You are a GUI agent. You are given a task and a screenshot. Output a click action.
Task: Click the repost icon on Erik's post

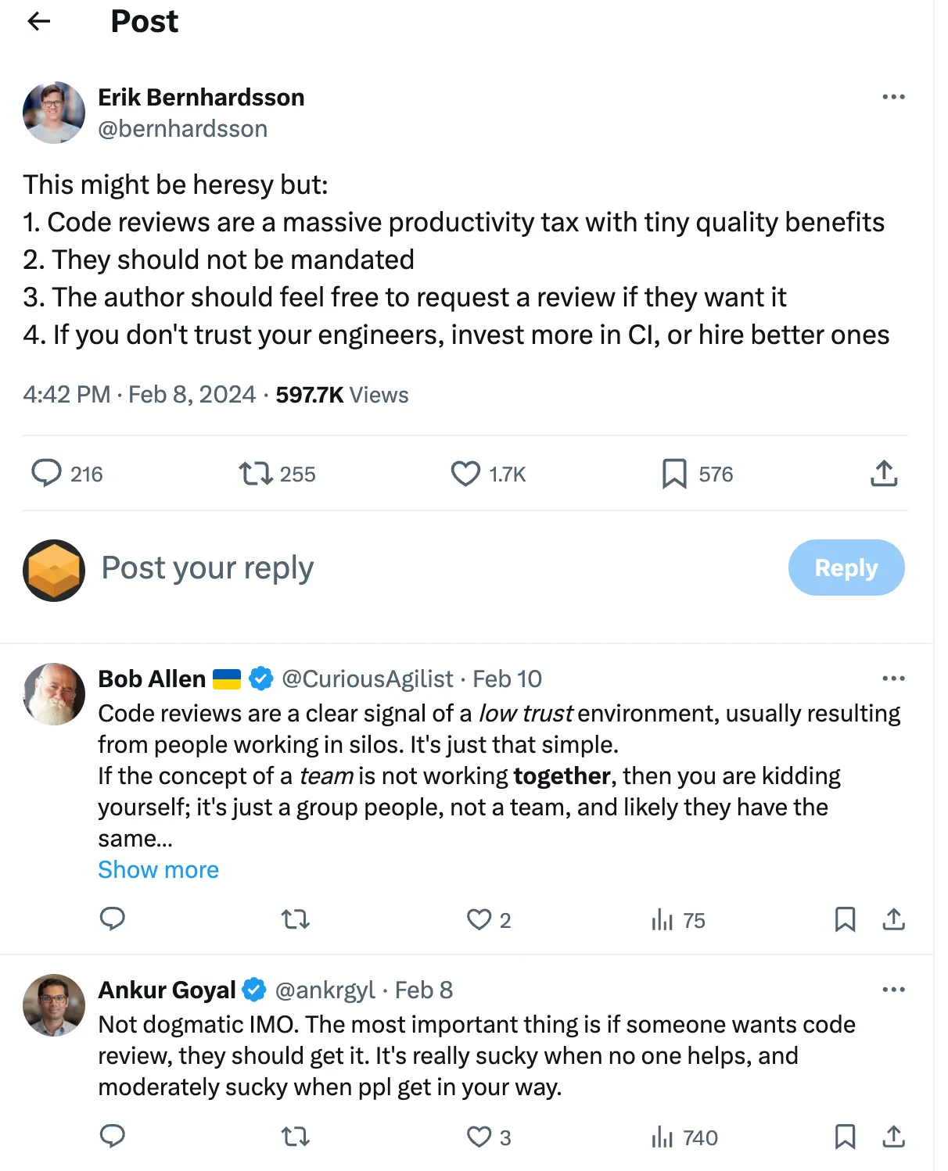[251, 473]
